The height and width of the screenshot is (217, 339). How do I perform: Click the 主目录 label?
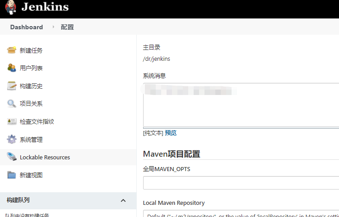pyautogui.click(x=152, y=47)
